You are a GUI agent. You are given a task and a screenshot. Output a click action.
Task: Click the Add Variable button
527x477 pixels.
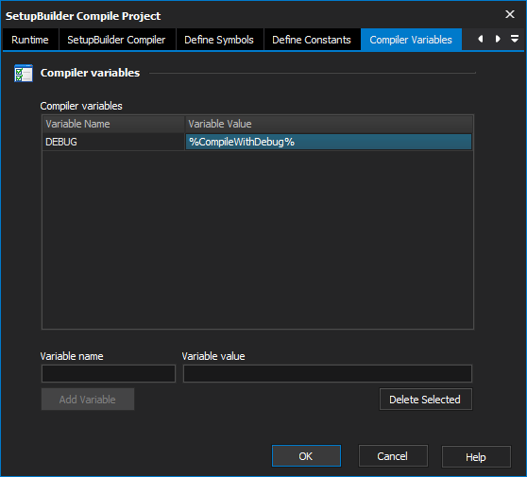88,400
